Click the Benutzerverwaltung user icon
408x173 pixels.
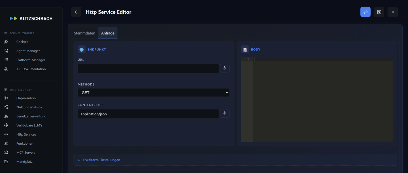tap(6, 116)
